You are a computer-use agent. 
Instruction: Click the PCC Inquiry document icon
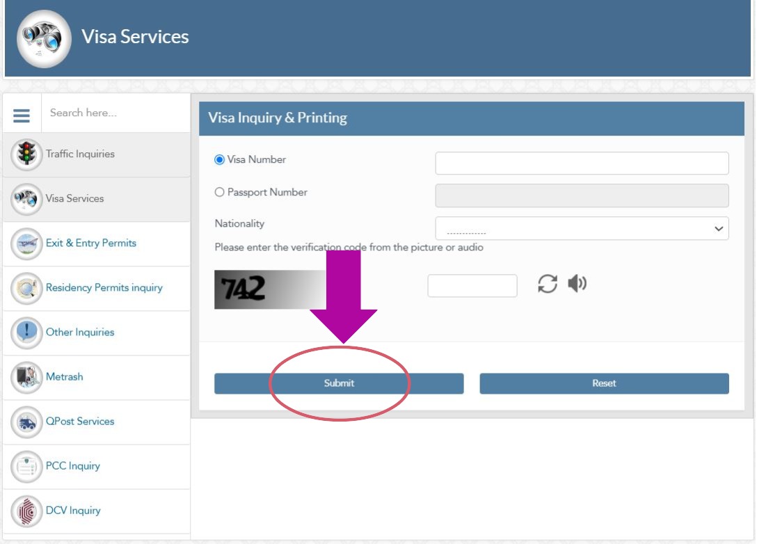pos(26,466)
